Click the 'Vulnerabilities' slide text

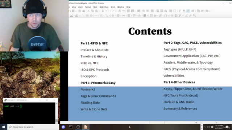(x=174, y=75)
